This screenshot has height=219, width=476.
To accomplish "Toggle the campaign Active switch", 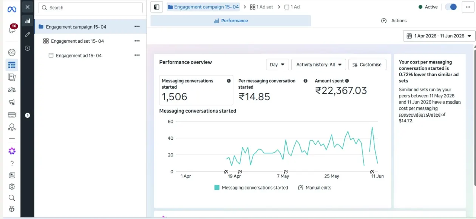I will coord(451,7).
